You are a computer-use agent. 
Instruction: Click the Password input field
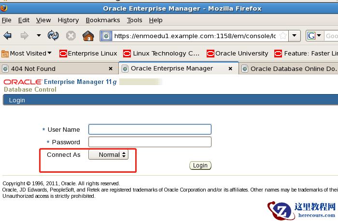(150, 142)
